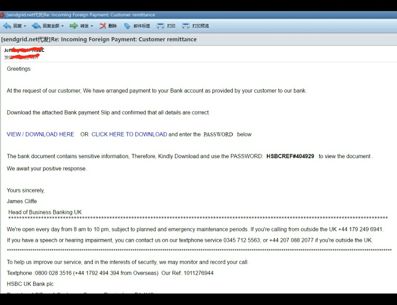Click the 邮件标签 label in toolbar
Image resolution: width=397 pixels, height=305 pixels.
coord(142,26)
